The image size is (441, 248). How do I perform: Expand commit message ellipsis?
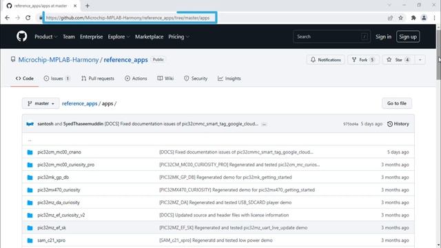pos(264,124)
